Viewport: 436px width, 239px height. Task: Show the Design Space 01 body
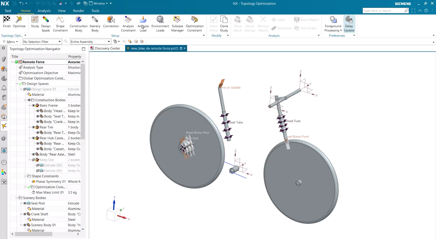(25, 89)
